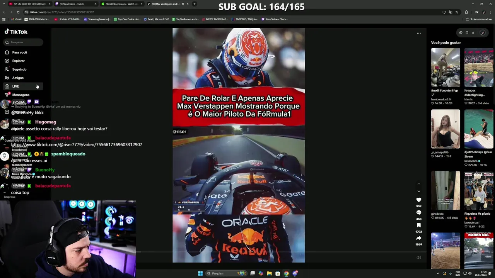Focus the TikTok Pesquisar search field

(x=23, y=42)
